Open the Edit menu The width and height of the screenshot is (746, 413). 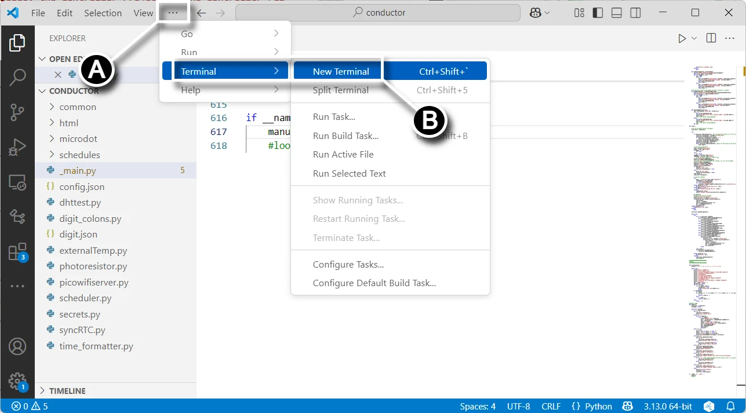(65, 13)
